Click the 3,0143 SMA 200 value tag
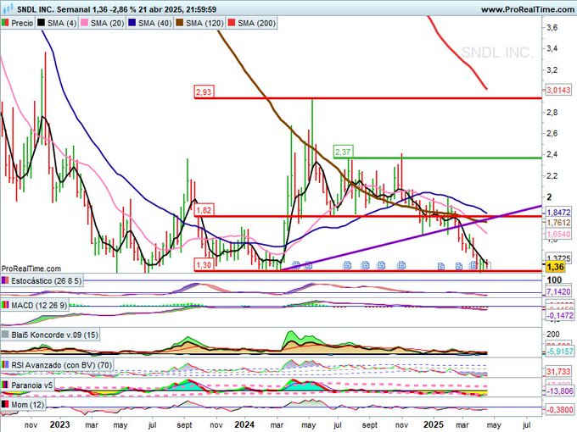 pos(558,90)
